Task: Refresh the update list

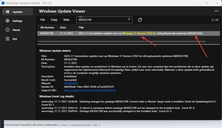Action: pos(140,20)
